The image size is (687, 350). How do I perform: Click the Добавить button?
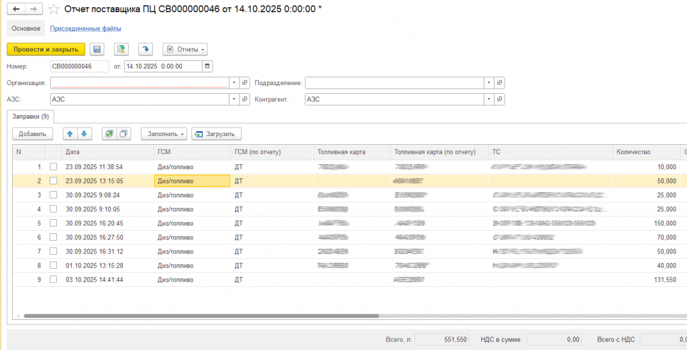(32, 134)
